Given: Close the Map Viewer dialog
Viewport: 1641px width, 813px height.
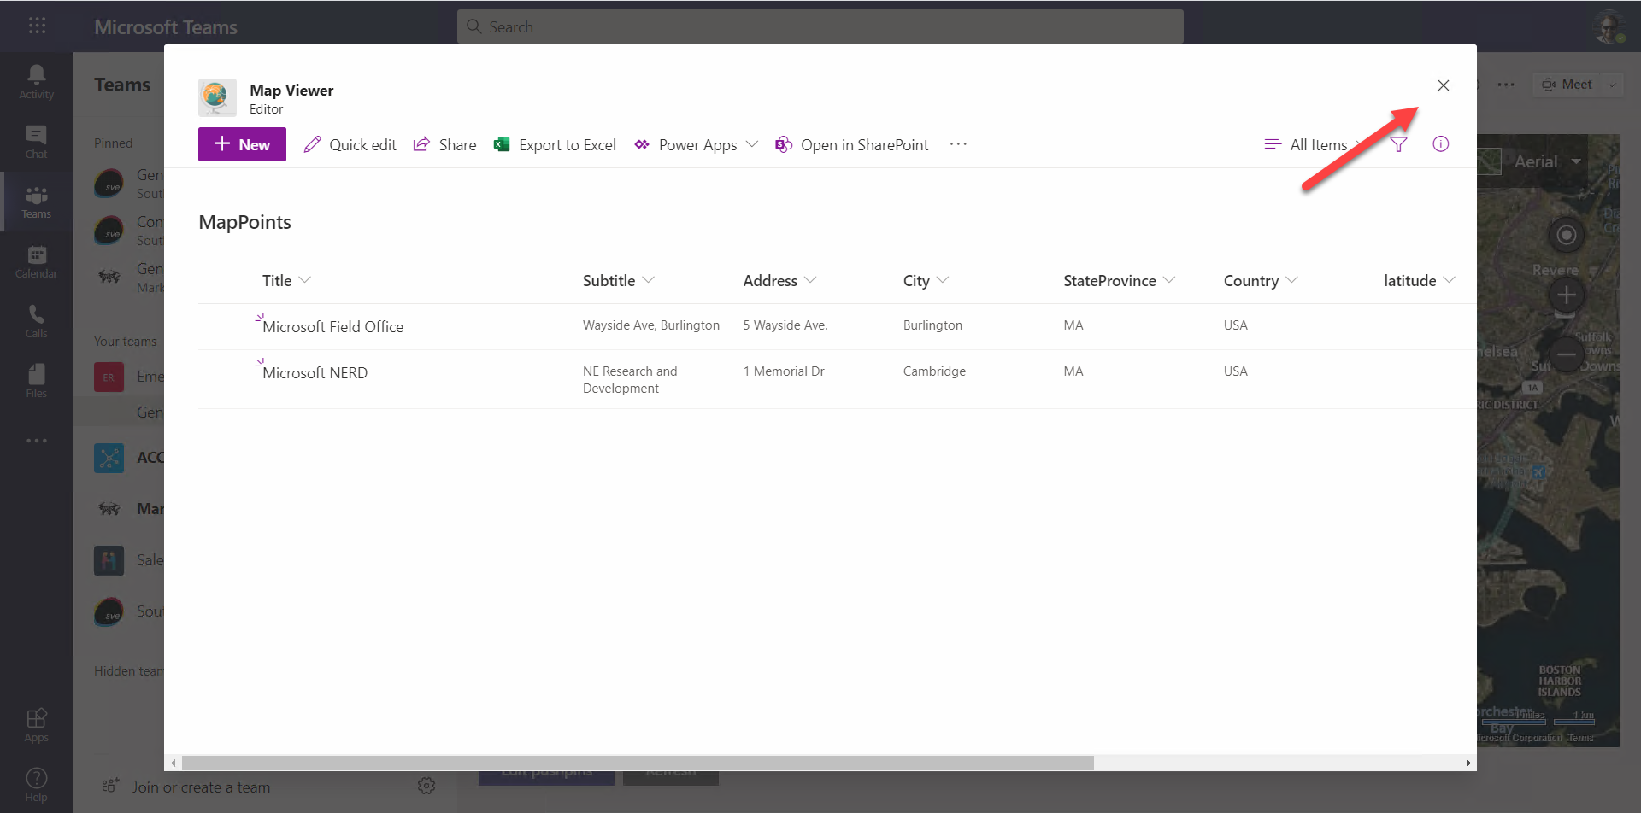Looking at the screenshot, I should point(1444,85).
